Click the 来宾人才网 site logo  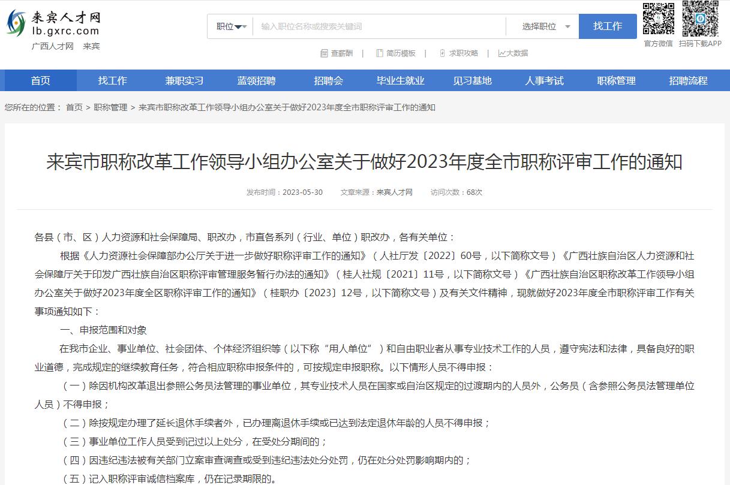point(54,24)
